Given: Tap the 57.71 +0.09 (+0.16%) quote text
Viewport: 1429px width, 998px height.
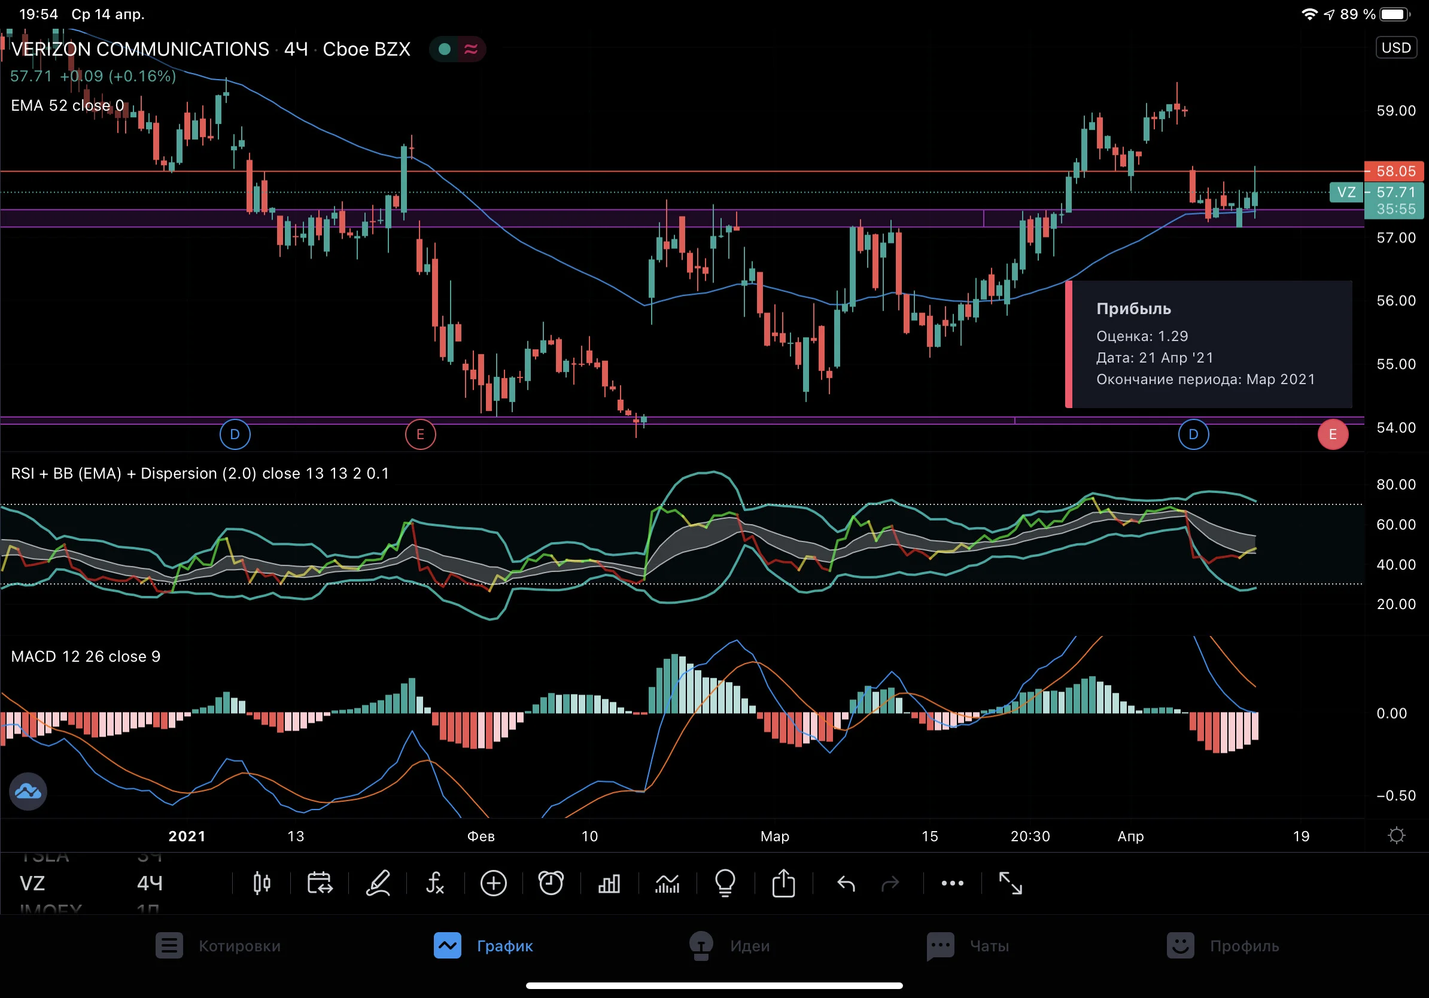Looking at the screenshot, I should (93, 76).
